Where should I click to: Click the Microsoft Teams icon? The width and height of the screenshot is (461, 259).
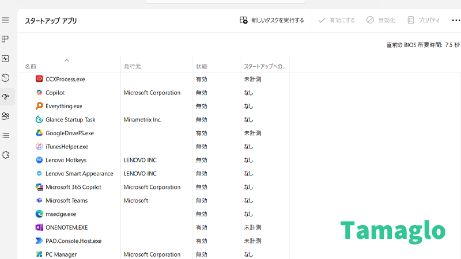[x=39, y=200]
